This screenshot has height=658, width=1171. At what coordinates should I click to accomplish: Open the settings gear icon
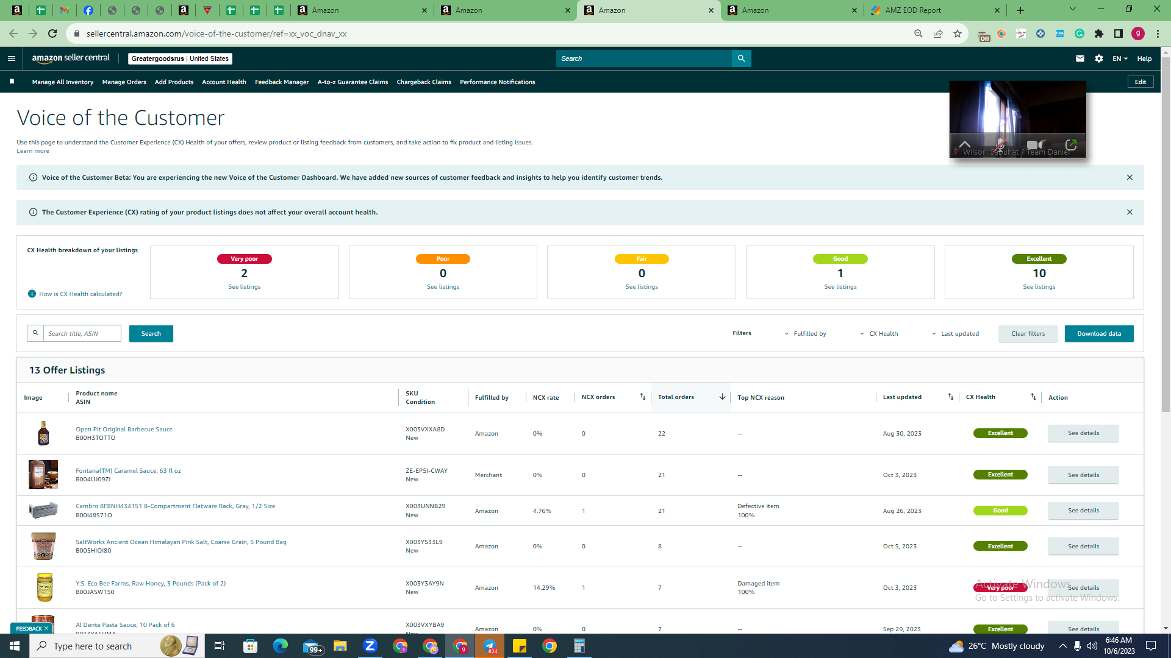pyautogui.click(x=1099, y=58)
